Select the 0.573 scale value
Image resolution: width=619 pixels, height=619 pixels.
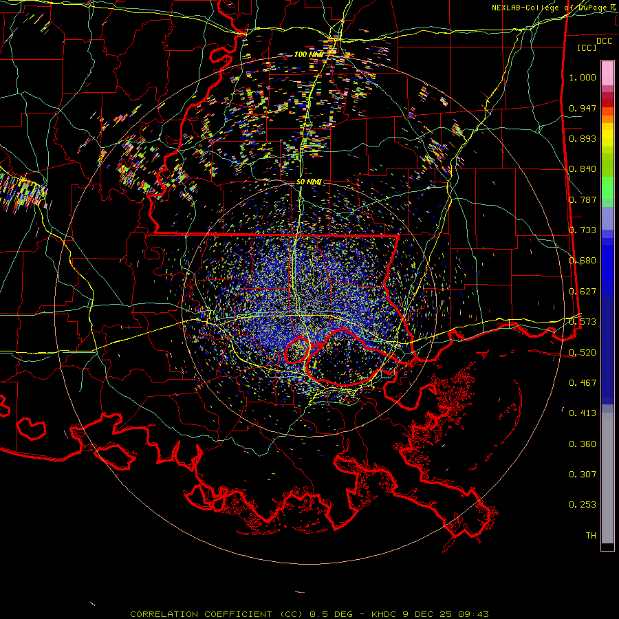(583, 322)
